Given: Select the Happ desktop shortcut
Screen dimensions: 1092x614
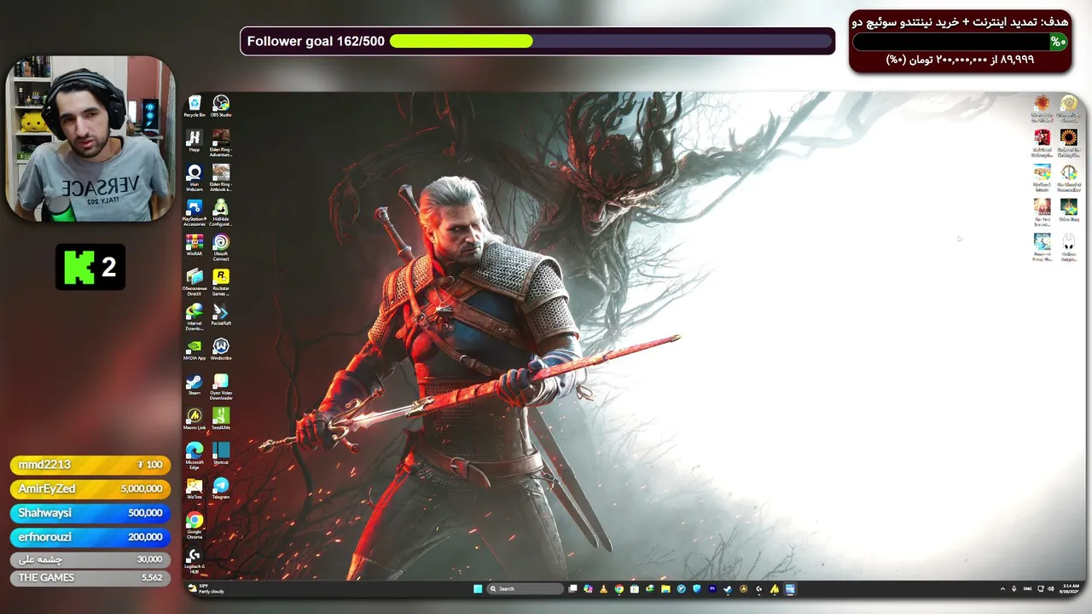Looking at the screenshot, I should click(x=195, y=142).
